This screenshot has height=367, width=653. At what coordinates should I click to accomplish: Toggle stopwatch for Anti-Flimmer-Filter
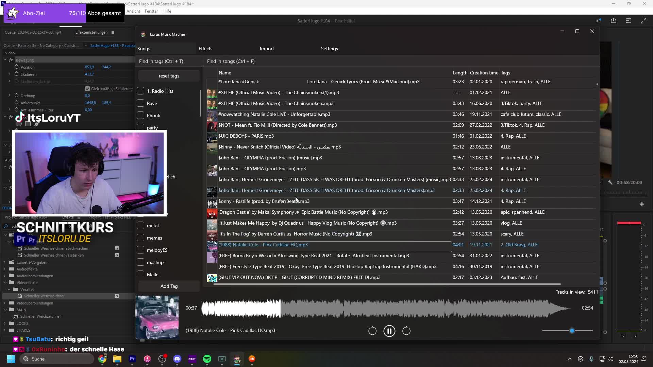(16, 110)
